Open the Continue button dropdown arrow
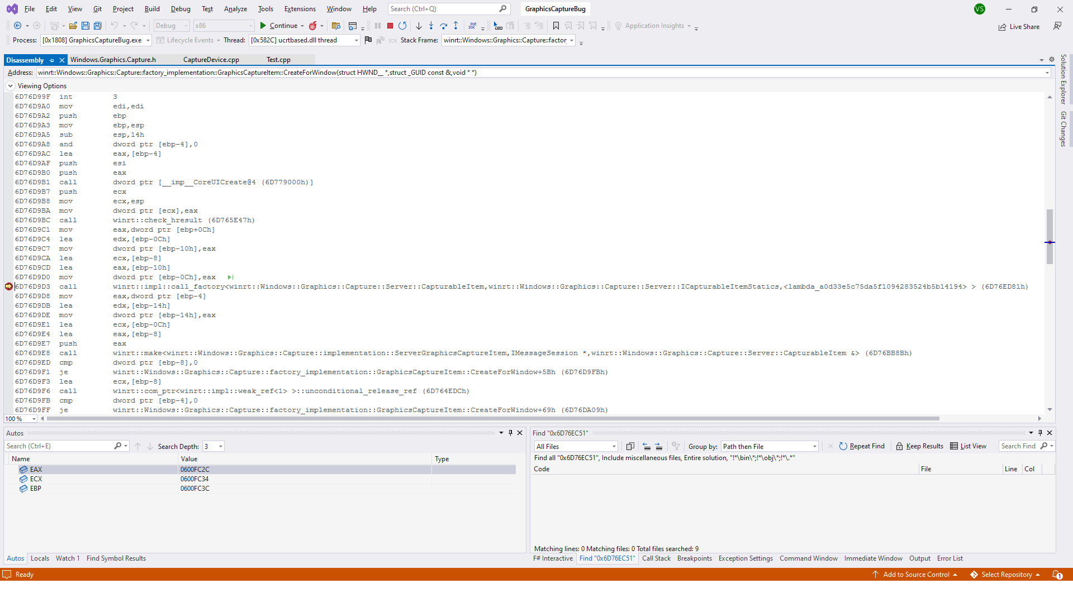 pyautogui.click(x=302, y=26)
